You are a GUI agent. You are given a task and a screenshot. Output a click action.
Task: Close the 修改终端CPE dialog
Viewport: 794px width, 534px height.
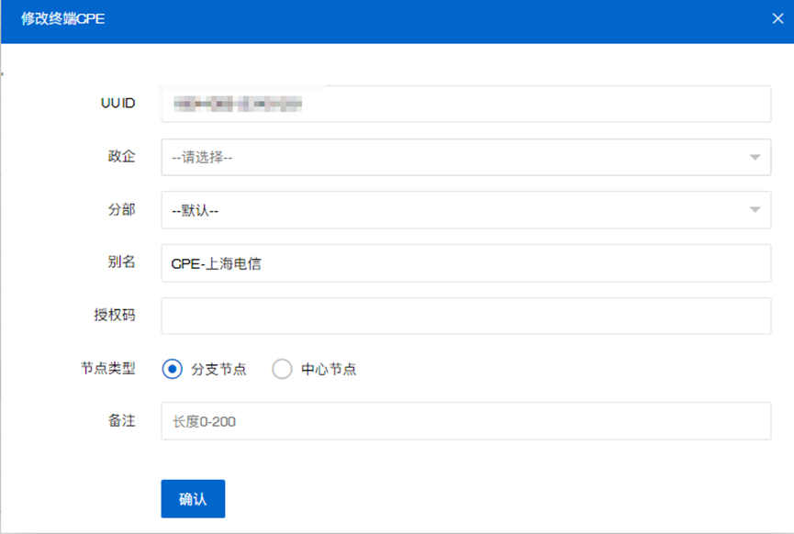click(x=777, y=18)
